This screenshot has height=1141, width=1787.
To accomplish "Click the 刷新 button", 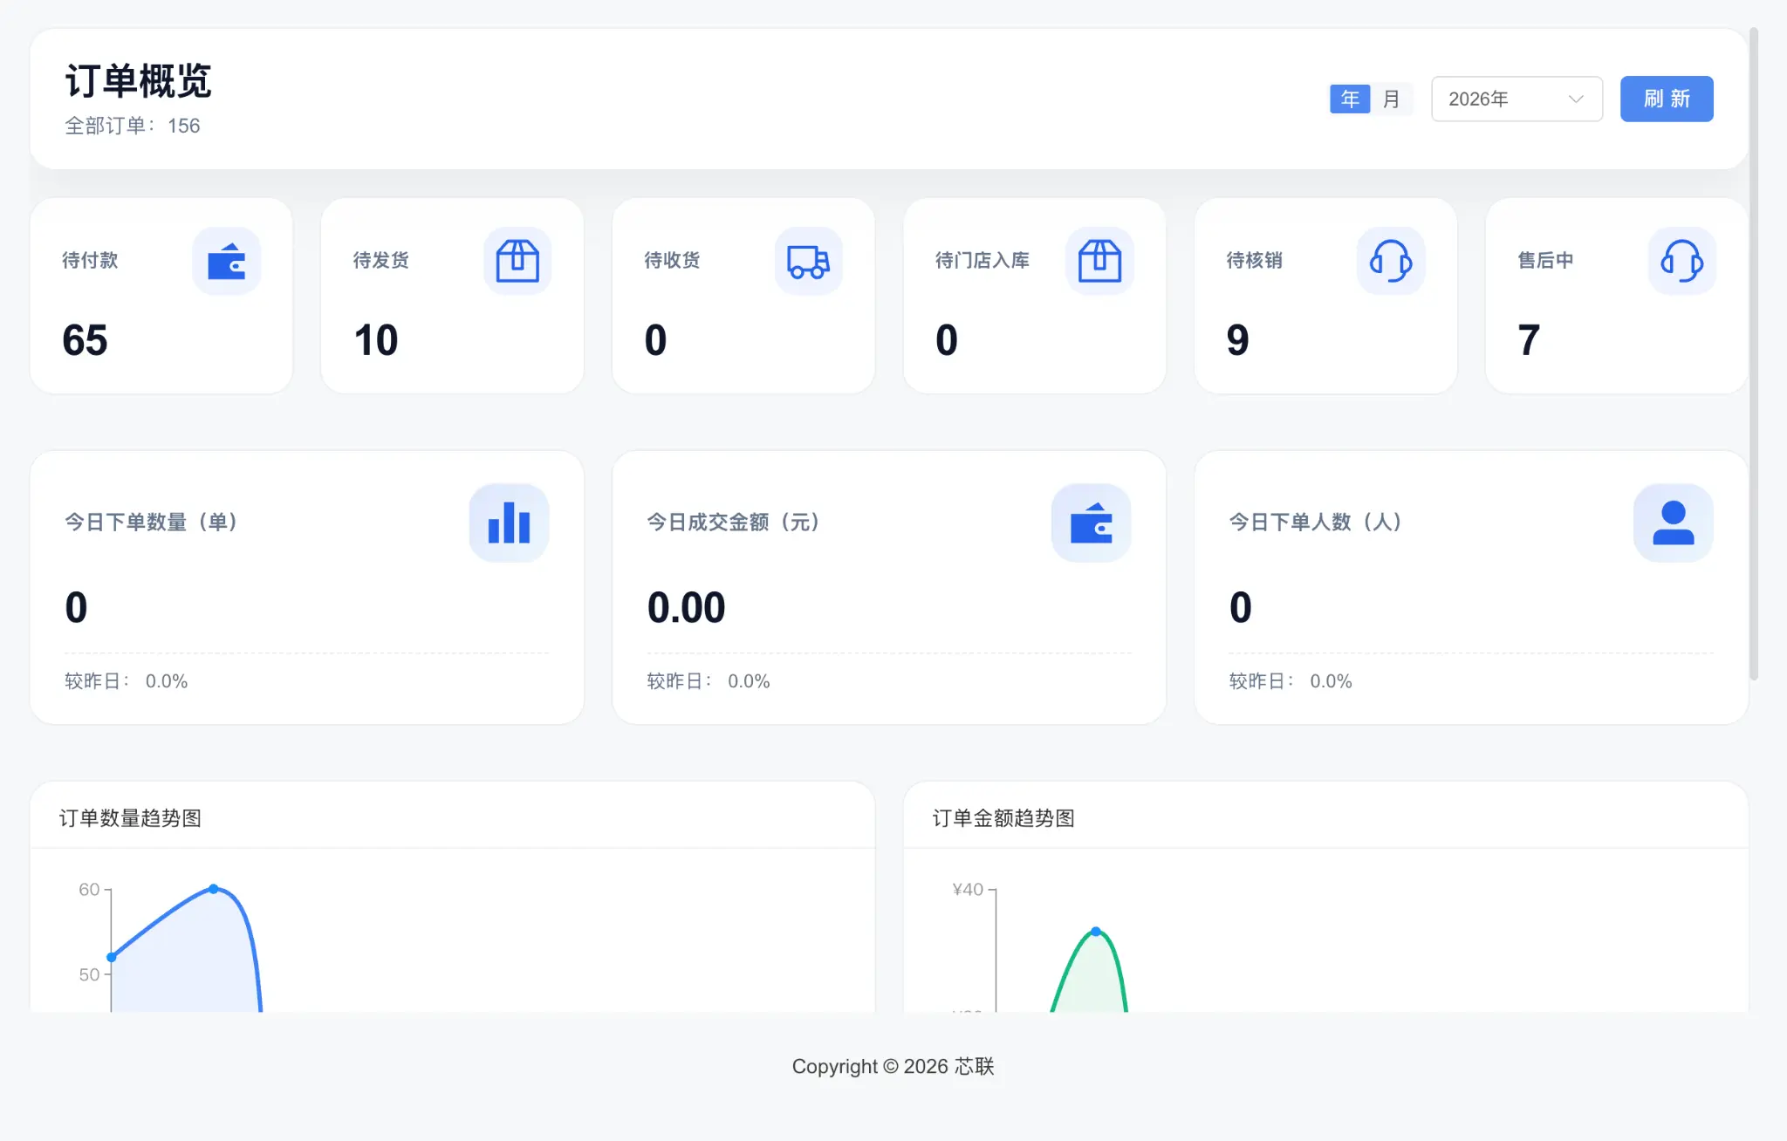I will [1667, 99].
